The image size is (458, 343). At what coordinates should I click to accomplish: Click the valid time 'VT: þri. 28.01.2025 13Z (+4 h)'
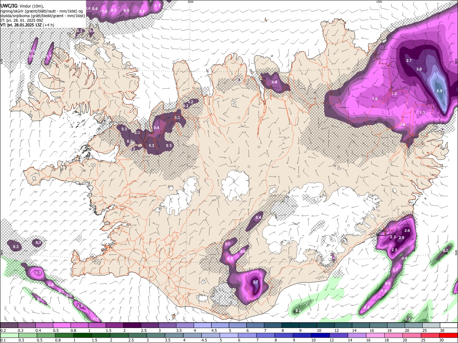[x=27, y=25]
